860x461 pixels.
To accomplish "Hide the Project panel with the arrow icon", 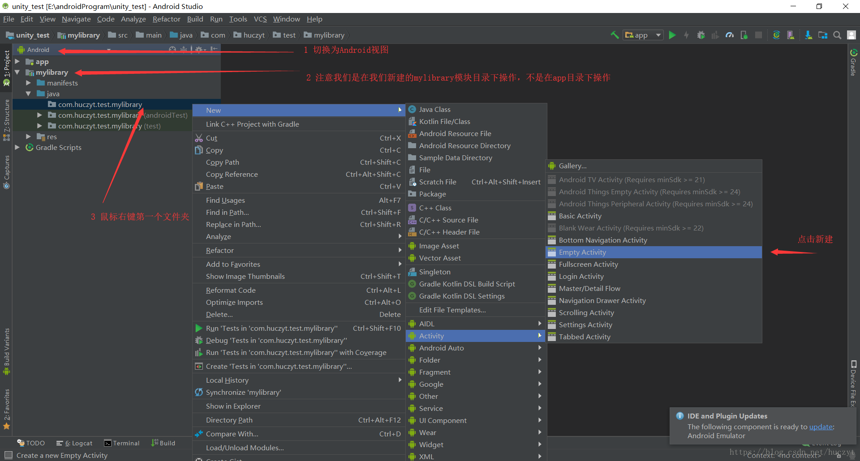I will point(214,49).
